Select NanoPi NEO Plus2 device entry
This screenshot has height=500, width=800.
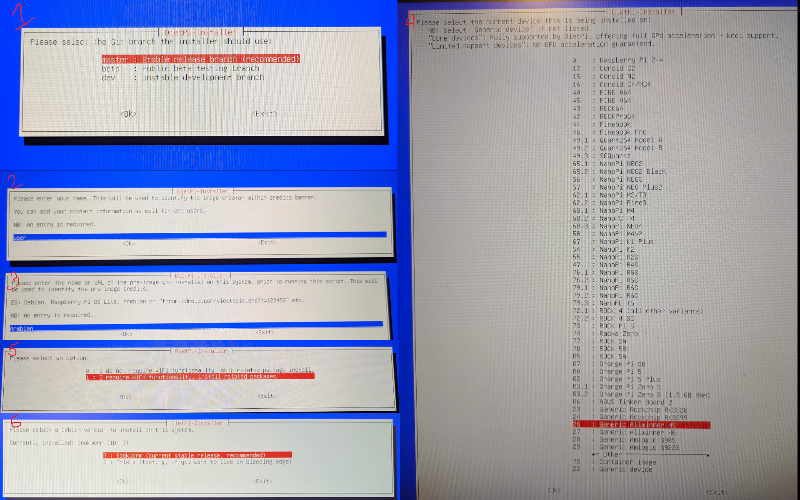click(617, 187)
